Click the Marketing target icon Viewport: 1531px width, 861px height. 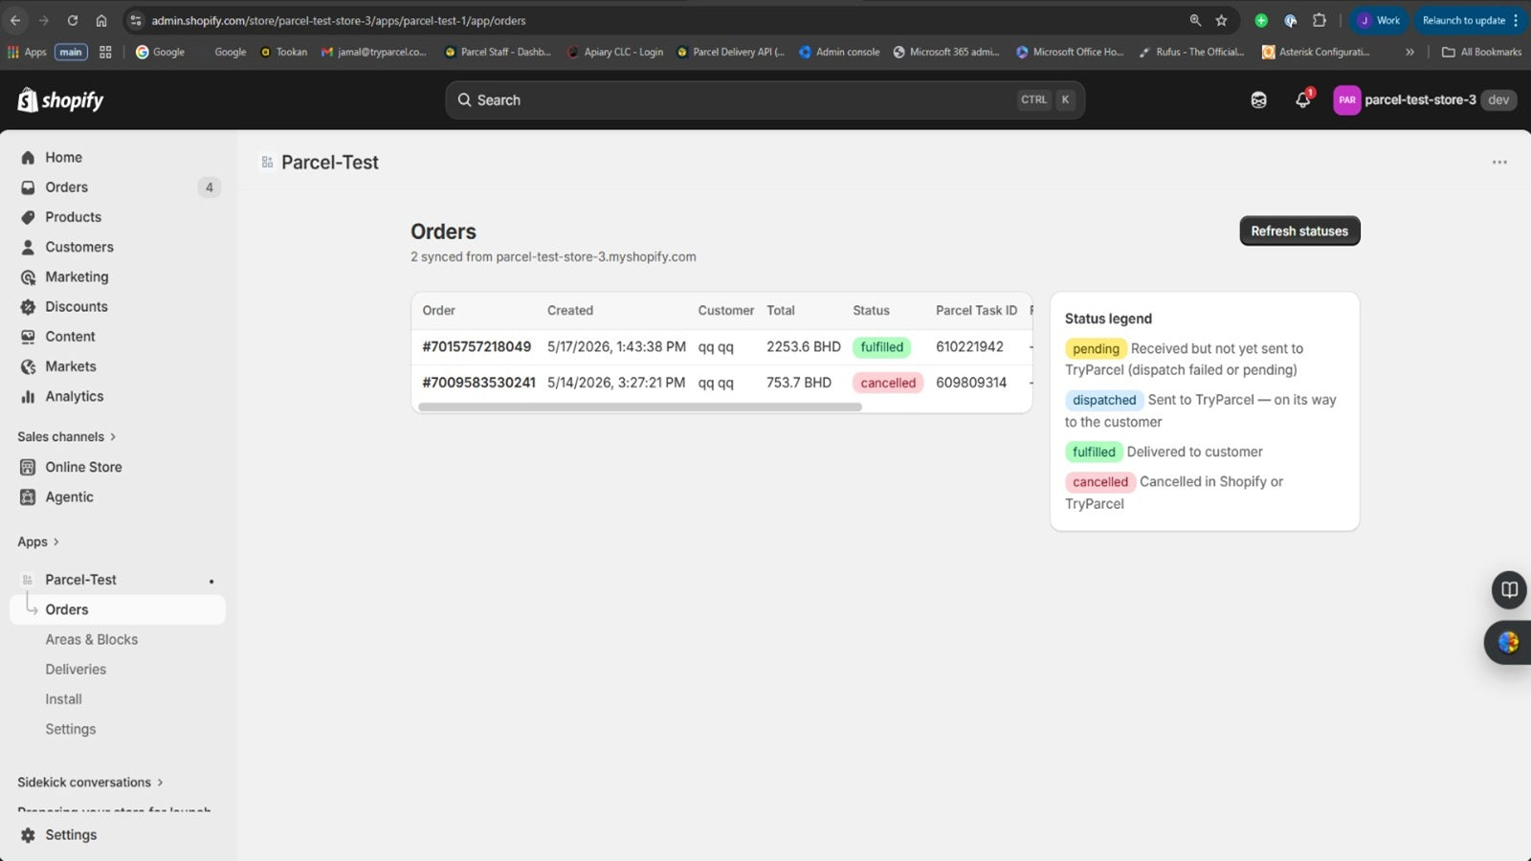point(28,277)
